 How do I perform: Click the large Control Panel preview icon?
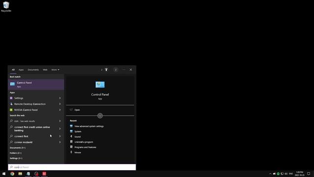pyautogui.click(x=100, y=85)
